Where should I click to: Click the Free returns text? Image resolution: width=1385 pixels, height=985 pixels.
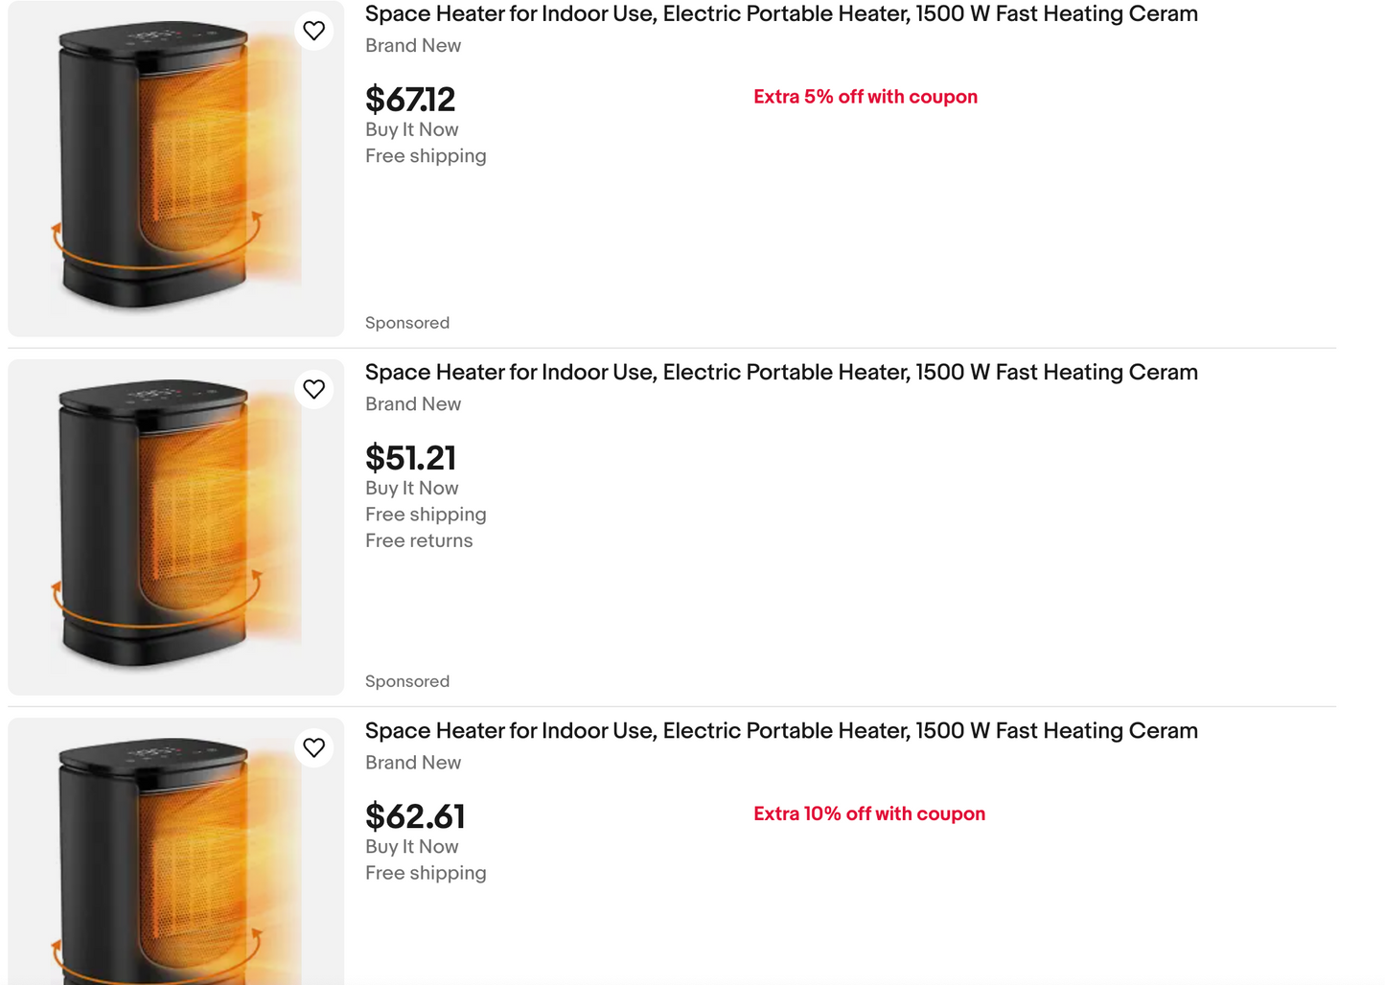[419, 540]
